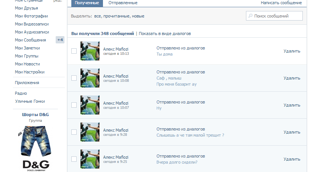Open Мои Аудиозаписи in sidebar
The height and width of the screenshot is (172, 315).
pyautogui.click(x=32, y=32)
